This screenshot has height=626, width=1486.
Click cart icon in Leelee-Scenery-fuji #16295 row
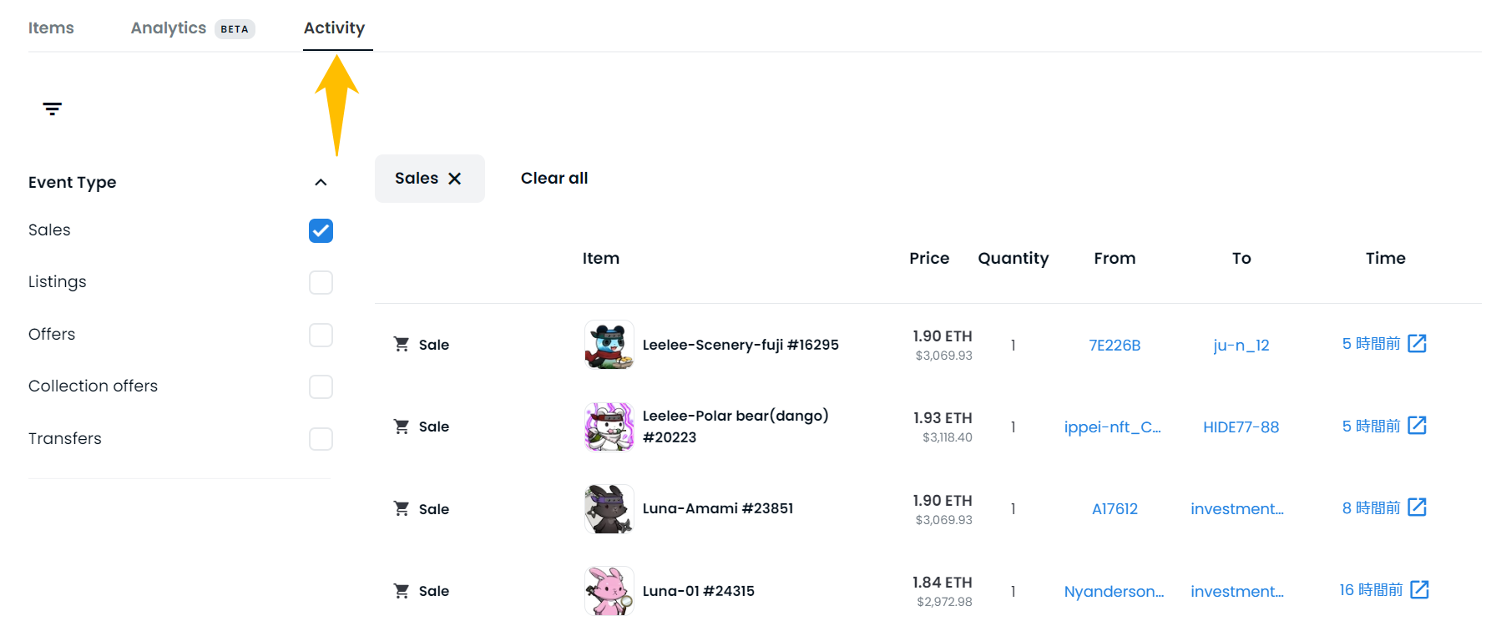pos(402,344)
